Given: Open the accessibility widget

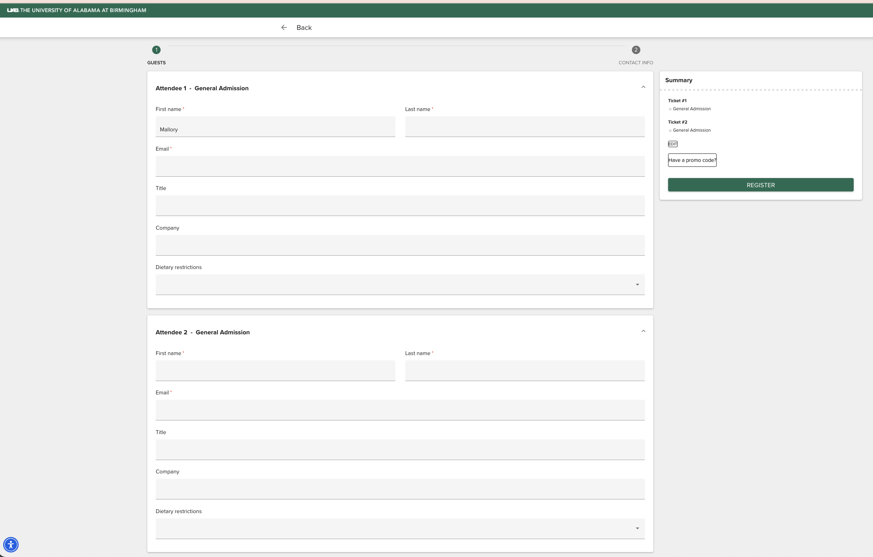Looking at the screenshot, I should click(11, 544).
